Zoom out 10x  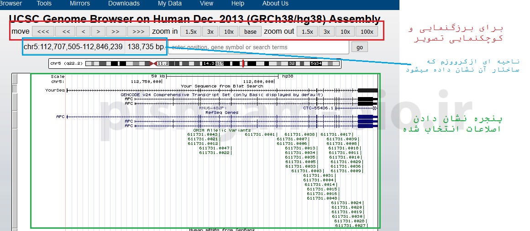coord(345,31)
